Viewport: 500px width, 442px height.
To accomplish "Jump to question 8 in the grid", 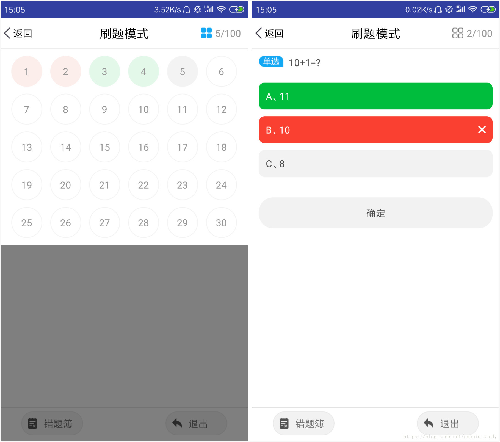I will point(65,109).
